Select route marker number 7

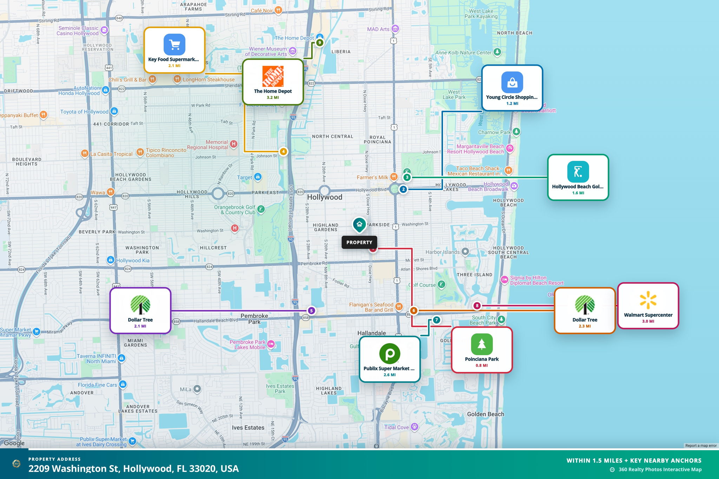click(436, 320)
